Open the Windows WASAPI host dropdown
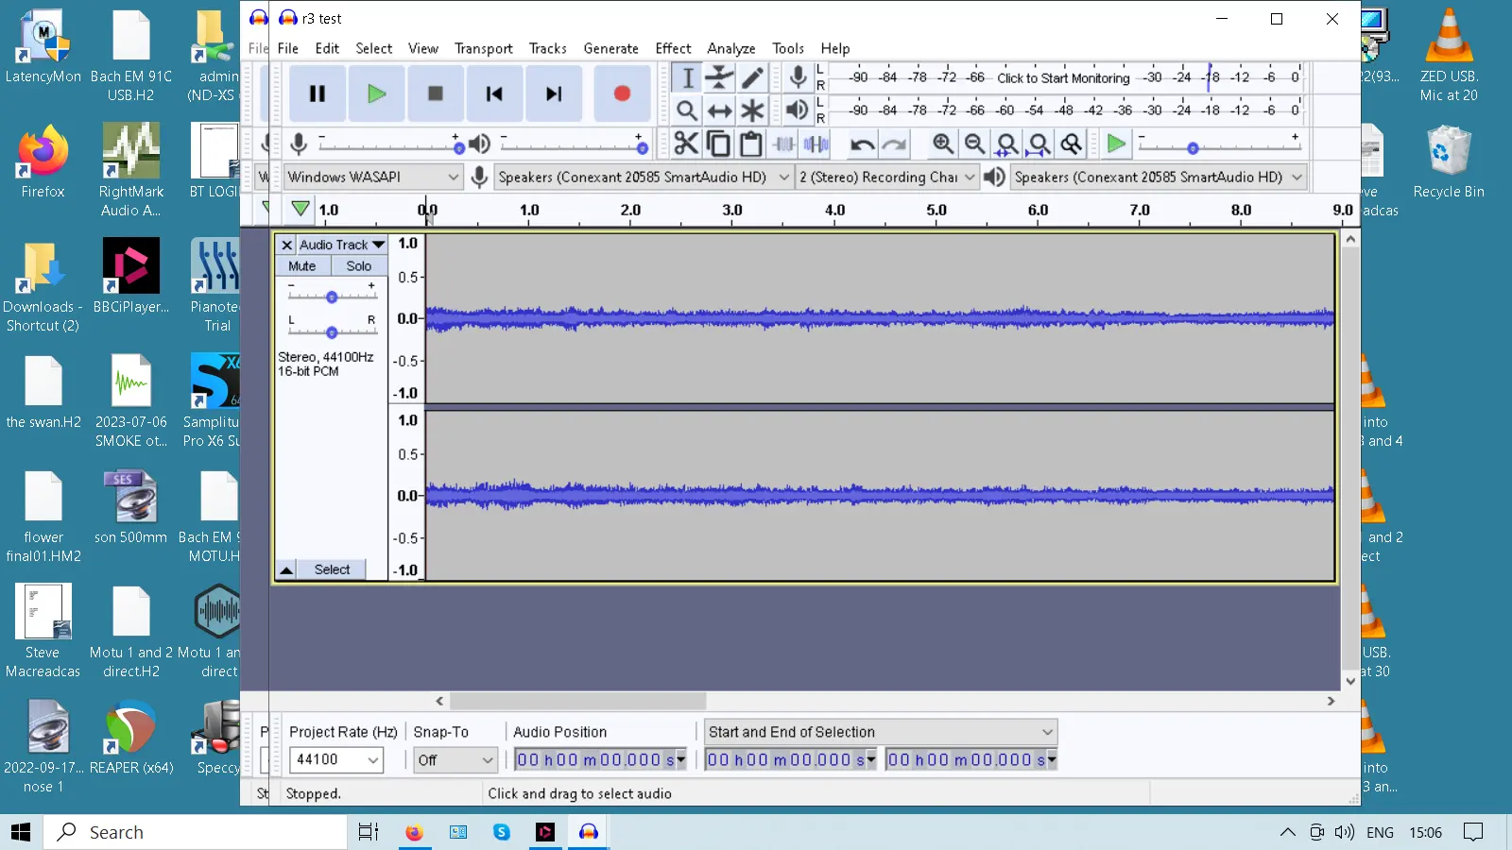 pyautogui.click(x=372, y=177)
